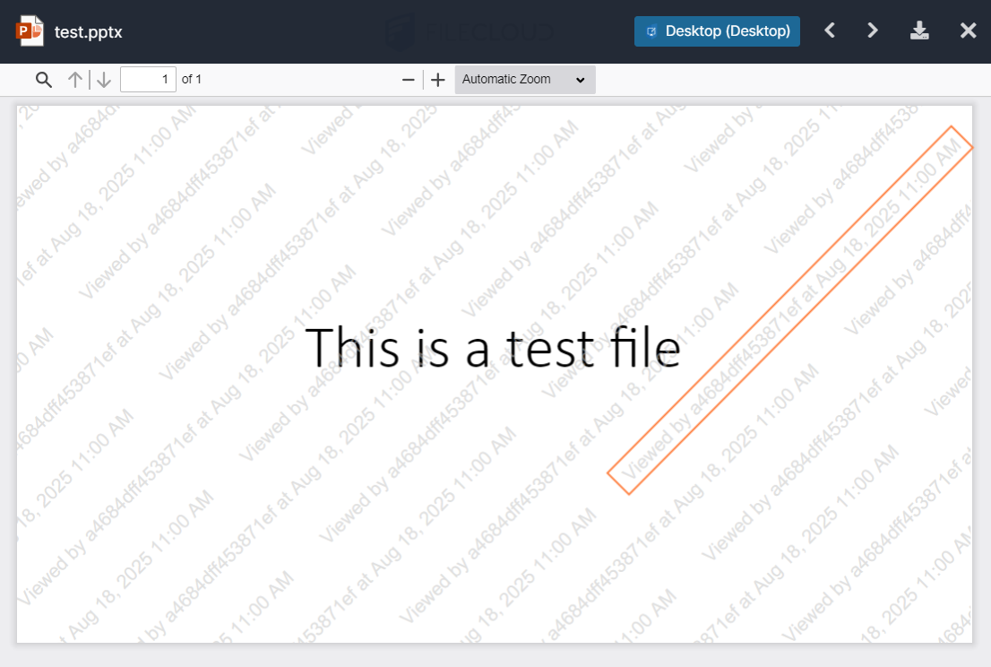
Task: Go to previous page with the up arrow
Action: tap(74, 79)
